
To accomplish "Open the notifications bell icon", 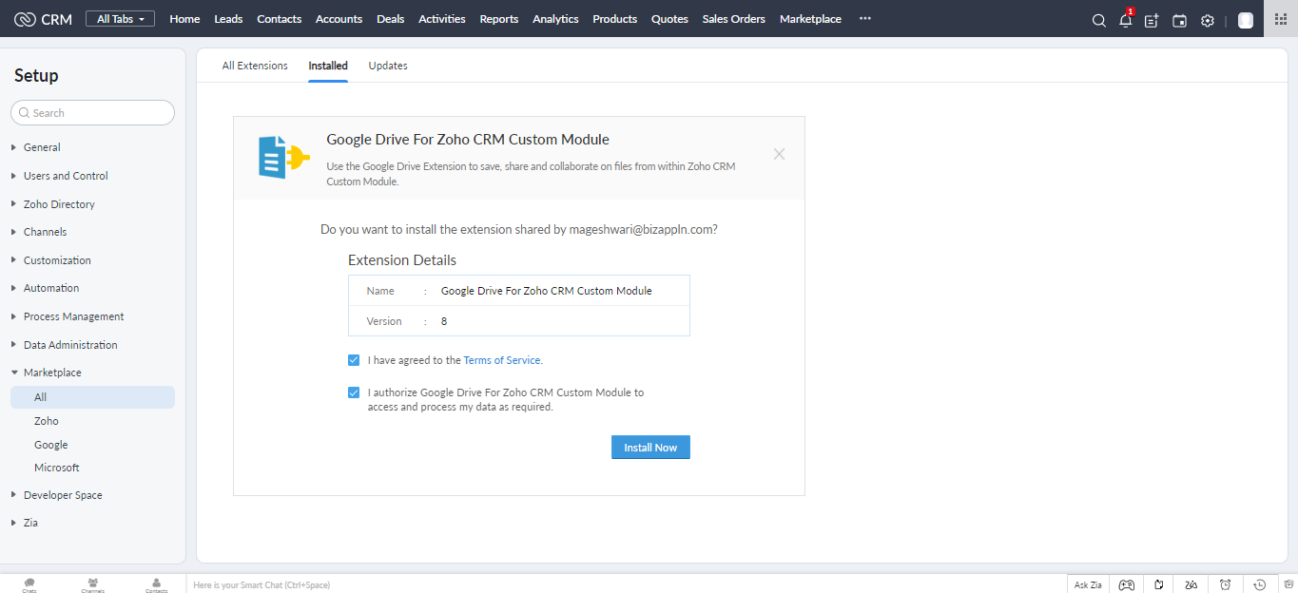I will pos(1126,20).
